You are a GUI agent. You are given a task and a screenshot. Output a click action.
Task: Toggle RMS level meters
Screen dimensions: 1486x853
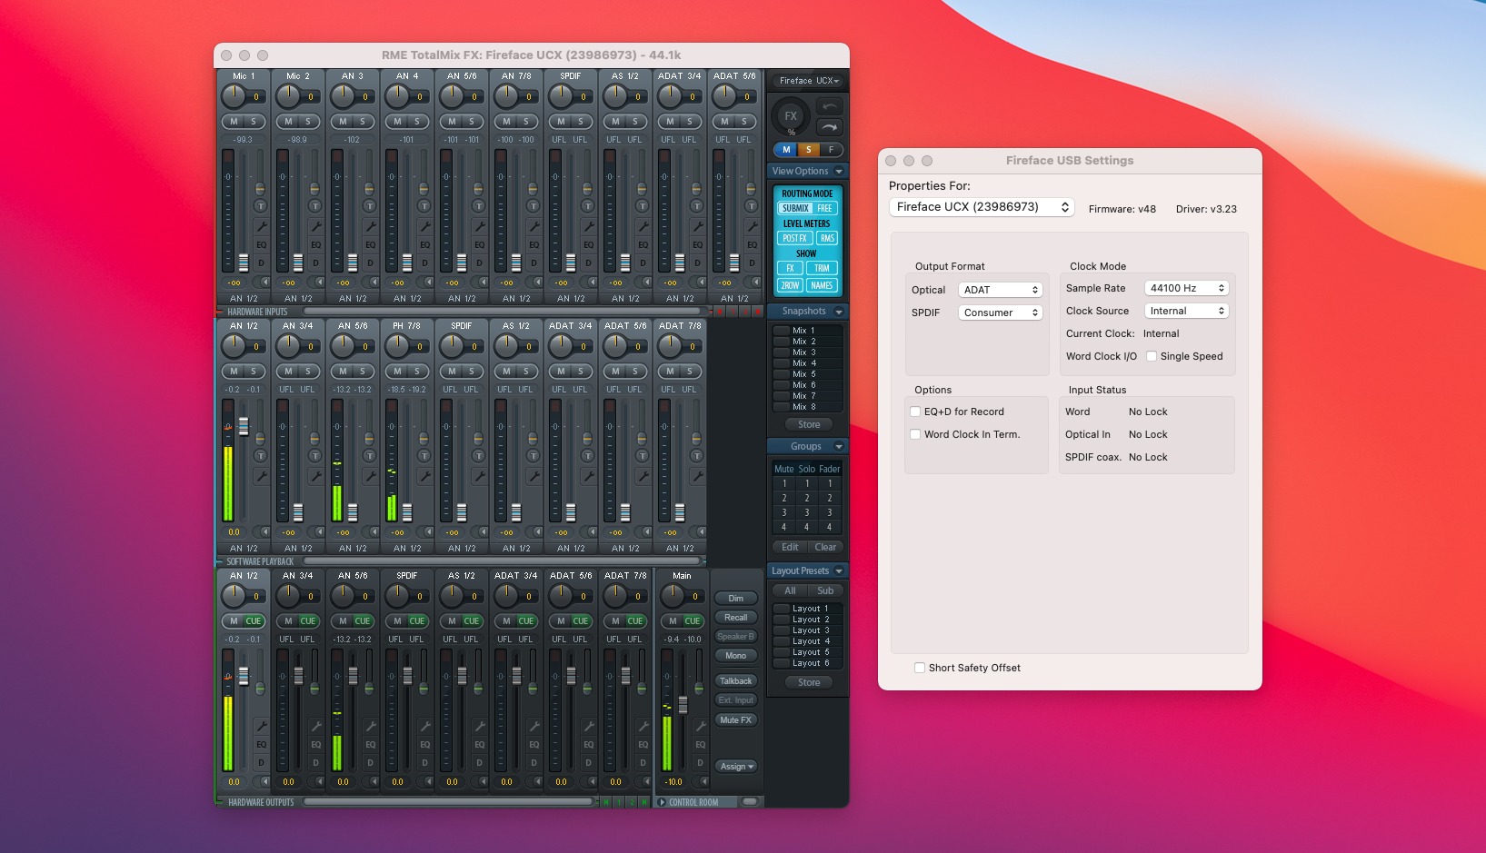click(826, 238)
